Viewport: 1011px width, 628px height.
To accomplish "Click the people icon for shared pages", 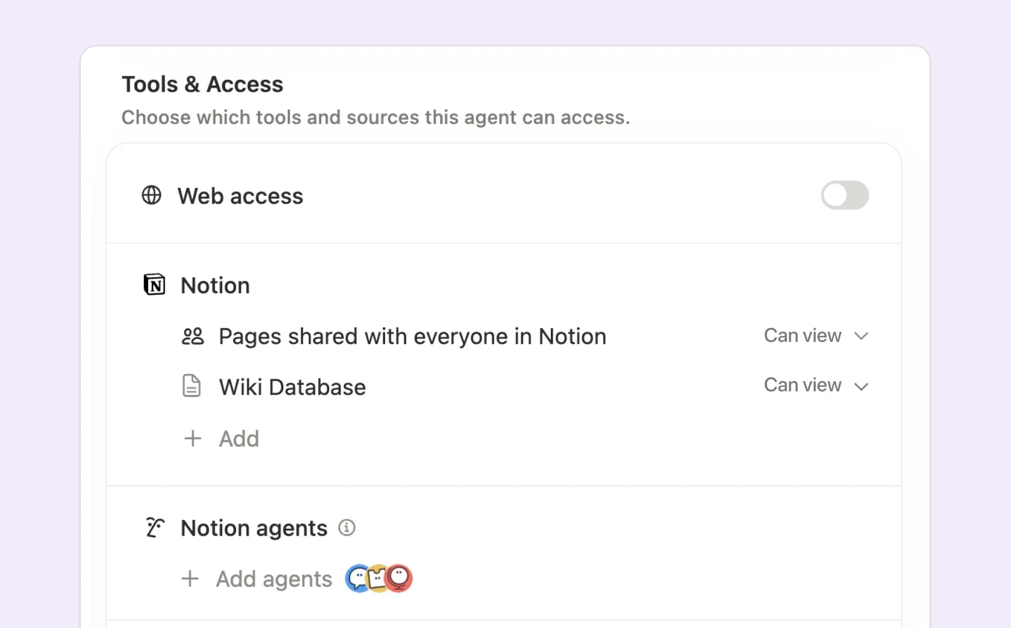I will [193, 336].
